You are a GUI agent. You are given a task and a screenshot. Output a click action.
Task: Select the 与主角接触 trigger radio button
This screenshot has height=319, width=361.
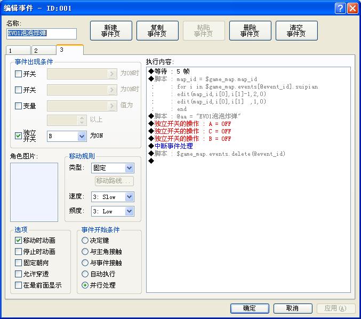point(85,251)
